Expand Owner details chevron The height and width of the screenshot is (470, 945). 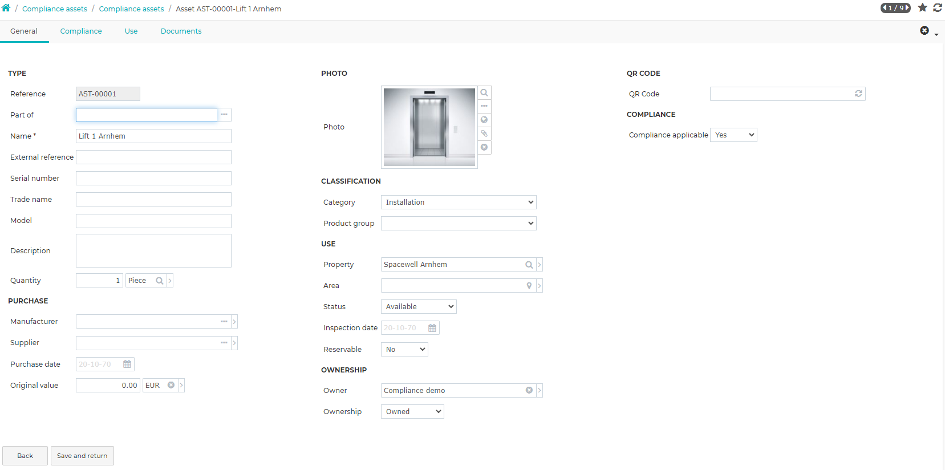click(540, 390)
